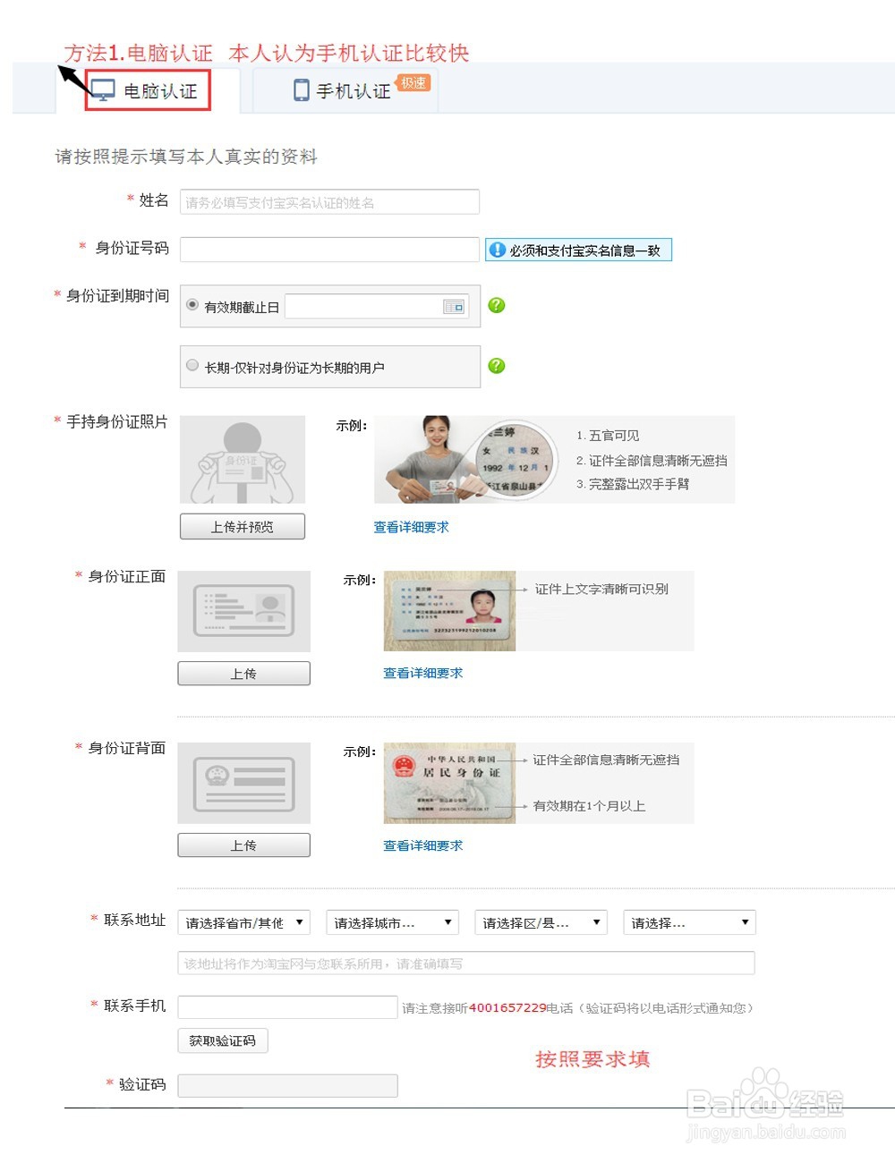Image resolution: width=895 pixels, height=1163 pixels.
Task: Click the 手持身份证照片 placeholder image
Action: [x=243, y=459]
